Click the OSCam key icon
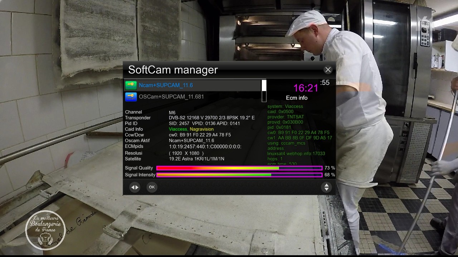The image size is (458, 257). point(131,97)
